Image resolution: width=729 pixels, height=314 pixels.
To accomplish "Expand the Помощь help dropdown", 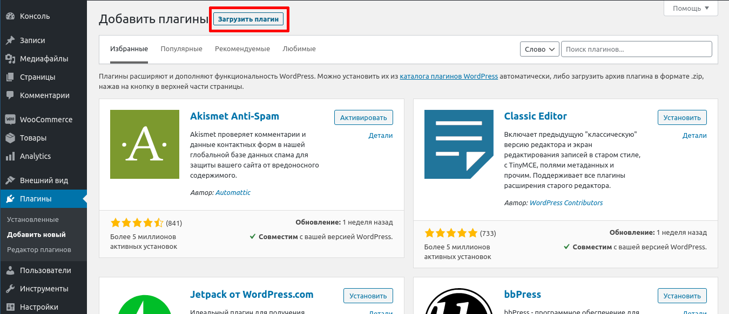I will (691, 8).
